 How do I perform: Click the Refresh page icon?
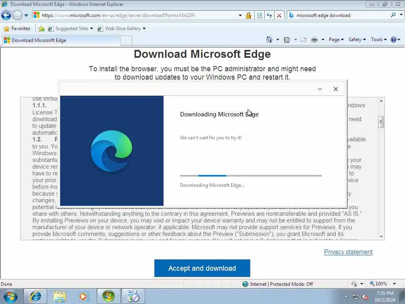[x=269, y=15]
